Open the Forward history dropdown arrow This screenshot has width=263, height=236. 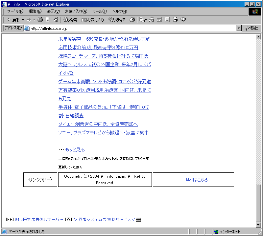coord(35,20)
